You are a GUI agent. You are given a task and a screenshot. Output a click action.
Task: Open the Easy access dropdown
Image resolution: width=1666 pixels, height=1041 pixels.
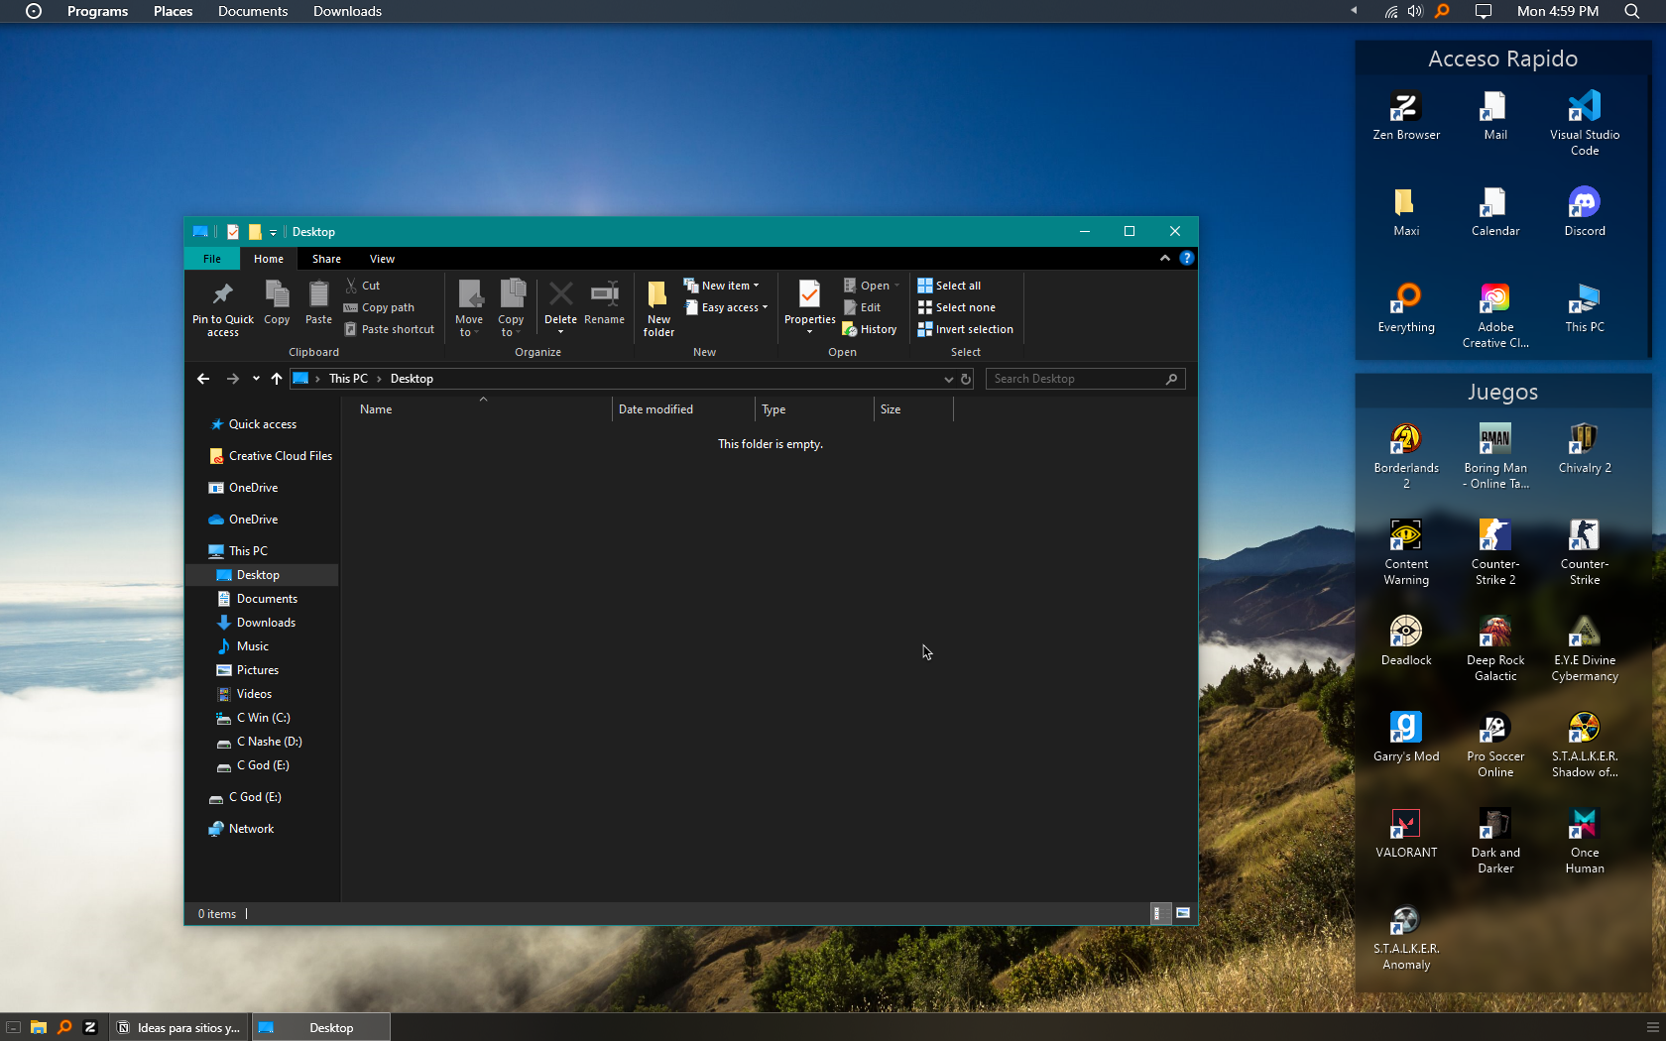pos(728,307)
